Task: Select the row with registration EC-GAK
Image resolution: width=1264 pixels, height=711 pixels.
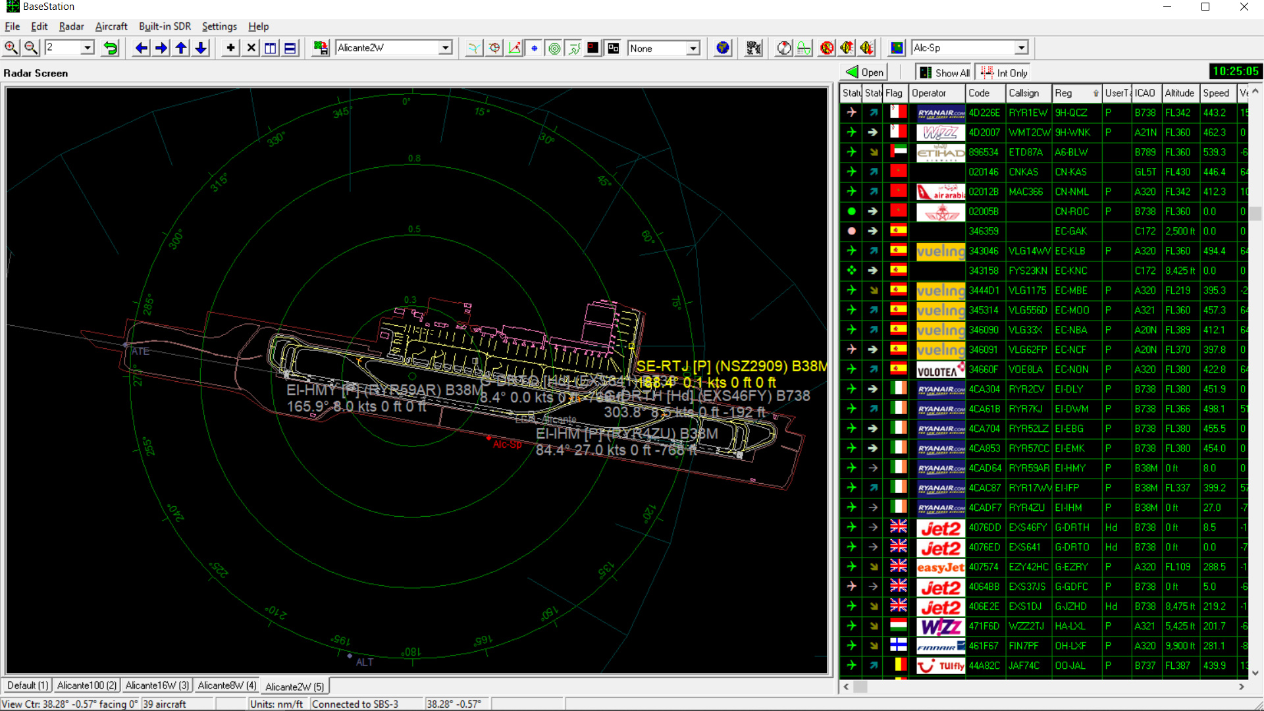Action: point(1045,231)
